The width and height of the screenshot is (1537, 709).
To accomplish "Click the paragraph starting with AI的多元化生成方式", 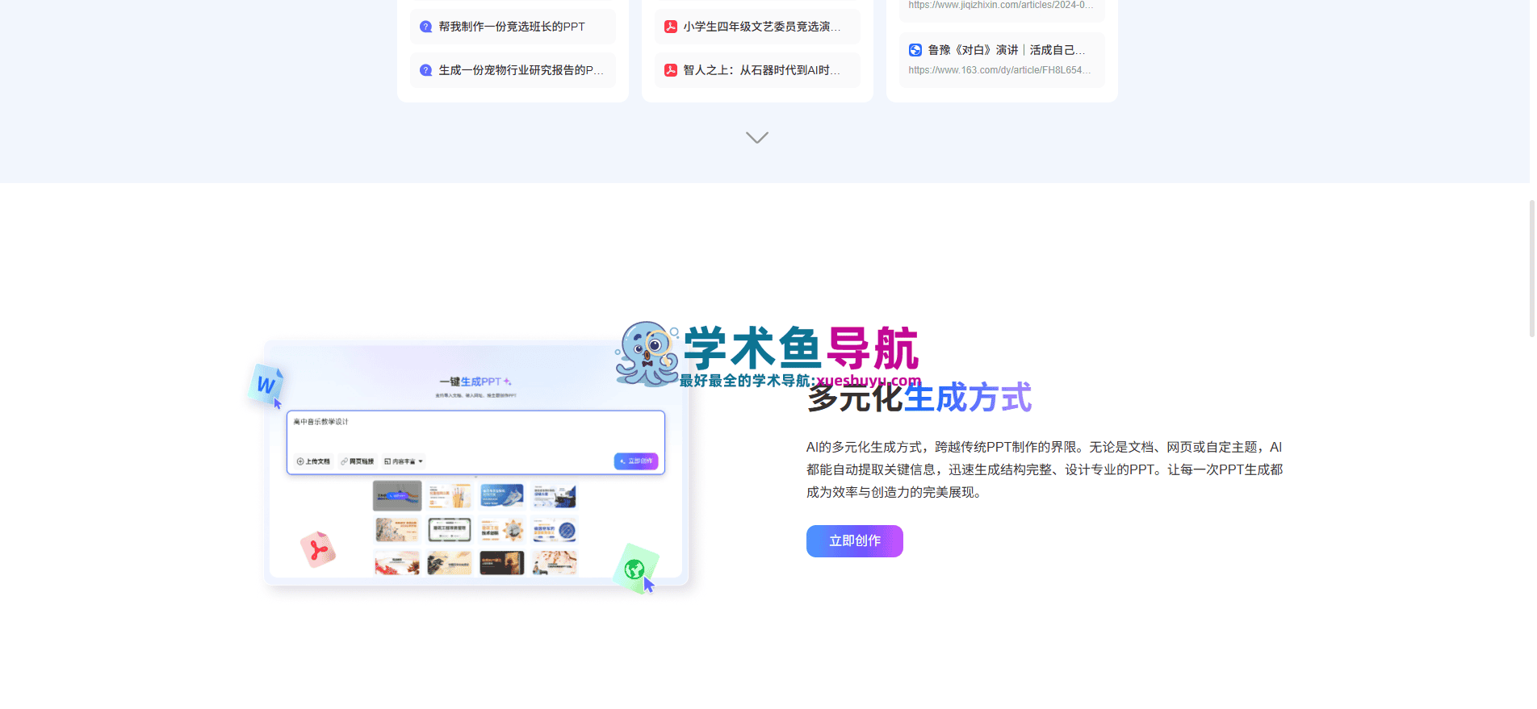I will click(1045, 469).
